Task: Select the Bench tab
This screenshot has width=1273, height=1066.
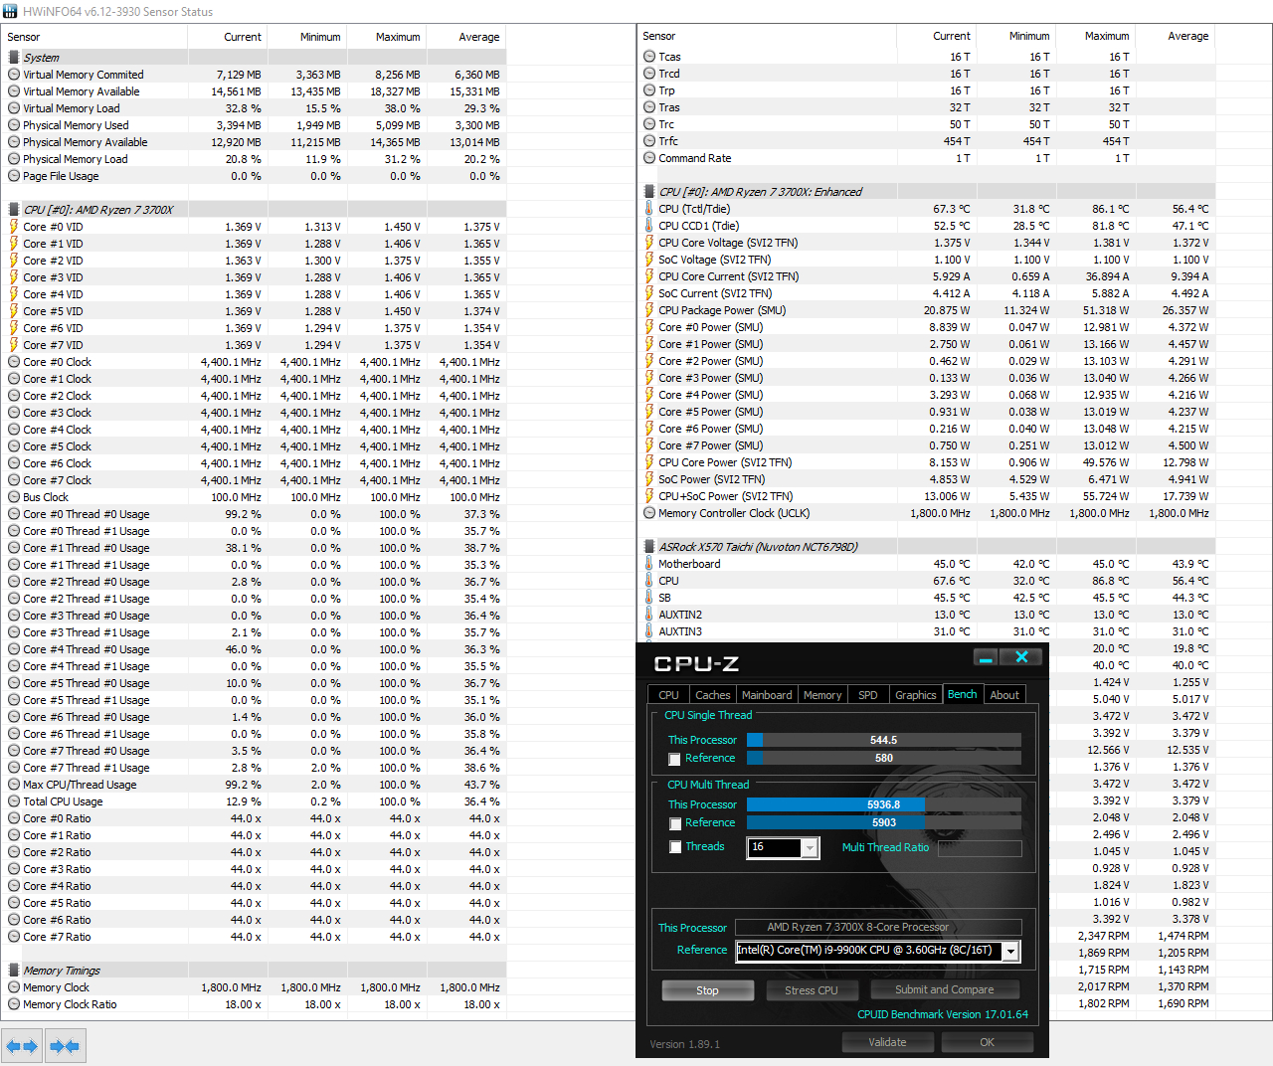Action: pyautogui.click(x=962, y=694)
